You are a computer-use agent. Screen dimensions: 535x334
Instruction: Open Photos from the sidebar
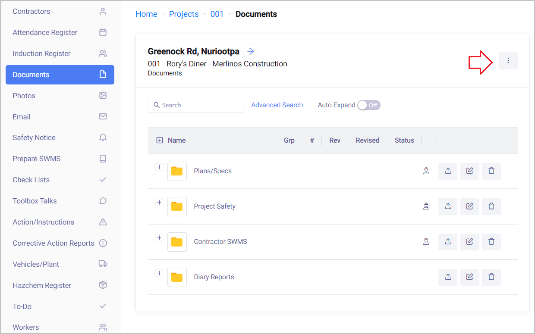click(24, 96)
